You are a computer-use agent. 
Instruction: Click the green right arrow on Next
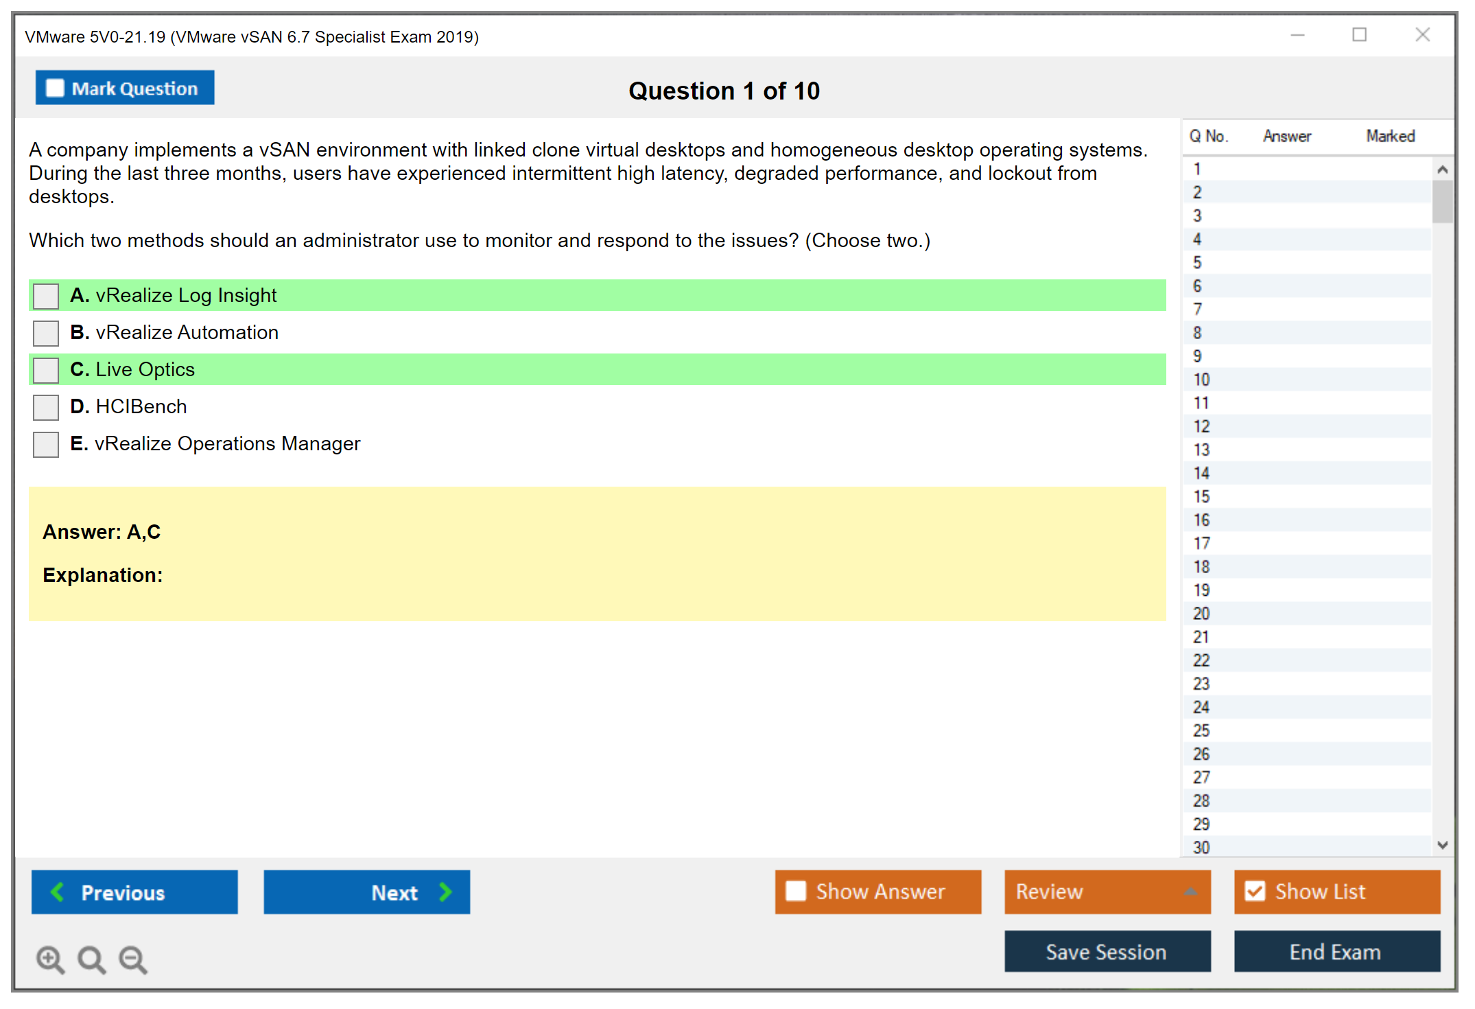(445, 892)
